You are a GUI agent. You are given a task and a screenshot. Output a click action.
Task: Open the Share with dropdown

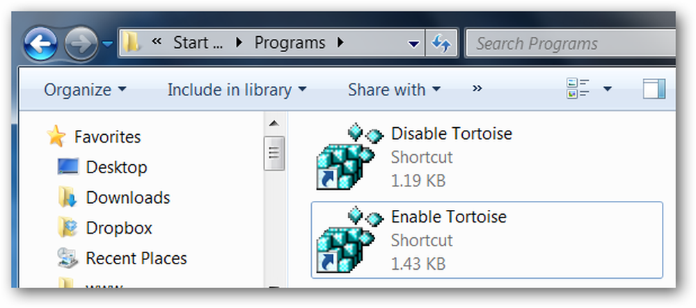(394, 90)
